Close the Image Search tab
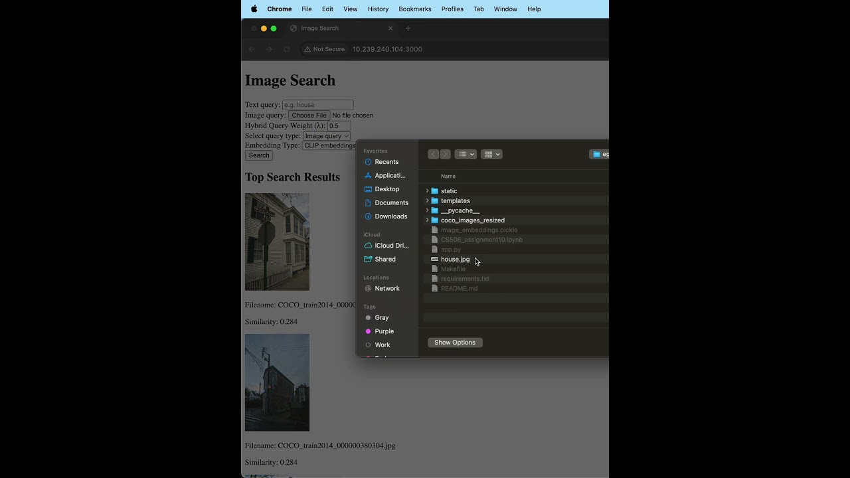The width and height of the screenshot is (850, 478). [x=390, y=29]
